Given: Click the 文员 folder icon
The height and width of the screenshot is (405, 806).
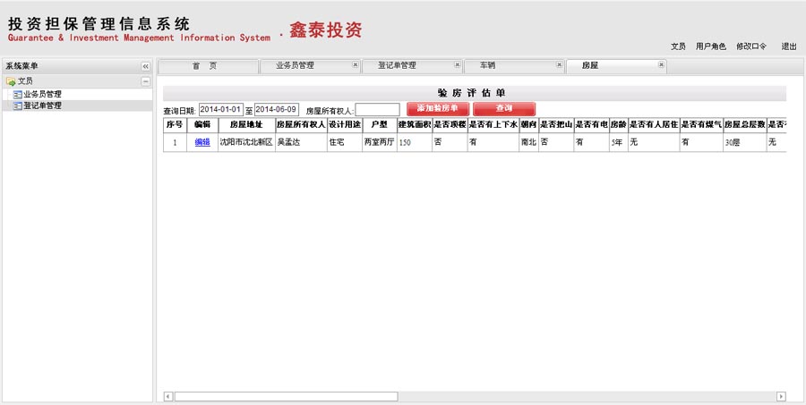Looking at the screenshot, I should (11, 81).
